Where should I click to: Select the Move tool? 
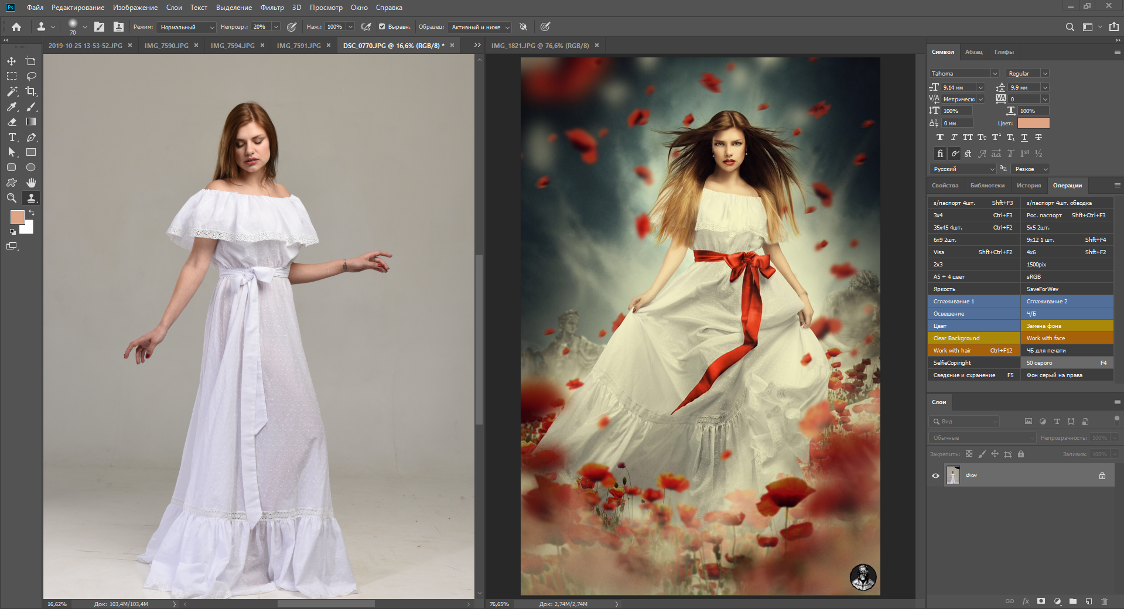12,61
